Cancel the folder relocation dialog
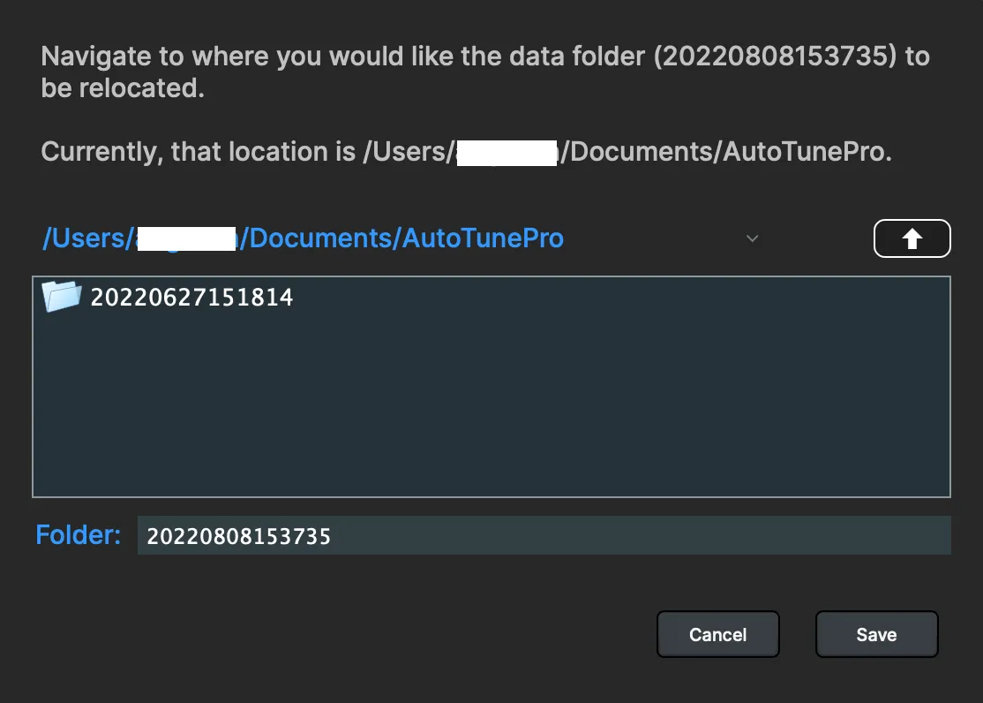This screenshot has height=703, width=983. pyautogui.click(x=717, y=634)
